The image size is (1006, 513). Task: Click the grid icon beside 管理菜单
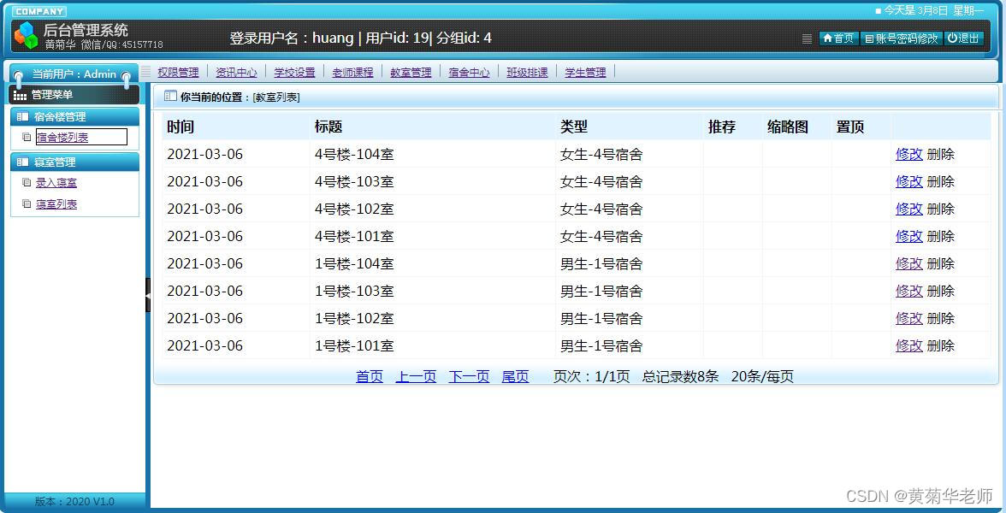19,94
